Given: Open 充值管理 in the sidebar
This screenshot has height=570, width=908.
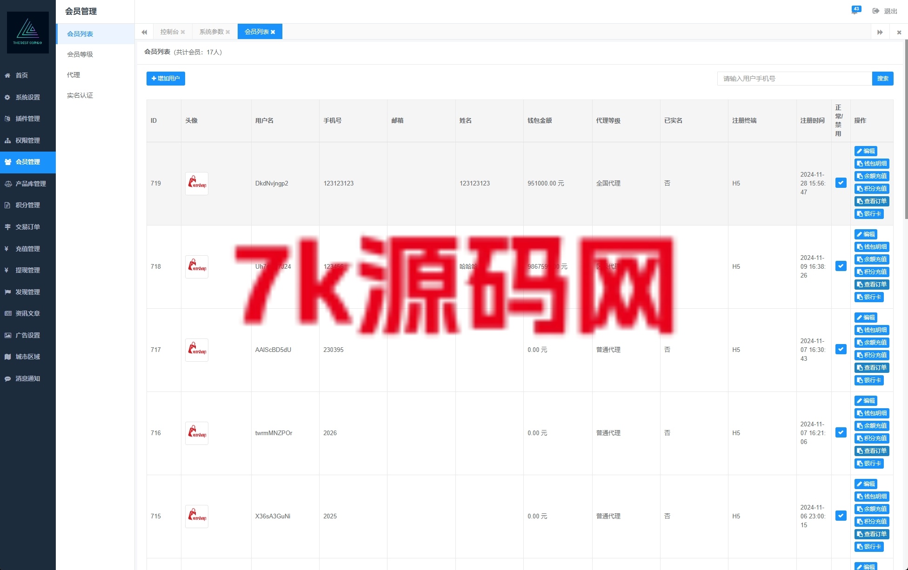Looking at the screenshot, I should 28,249.
